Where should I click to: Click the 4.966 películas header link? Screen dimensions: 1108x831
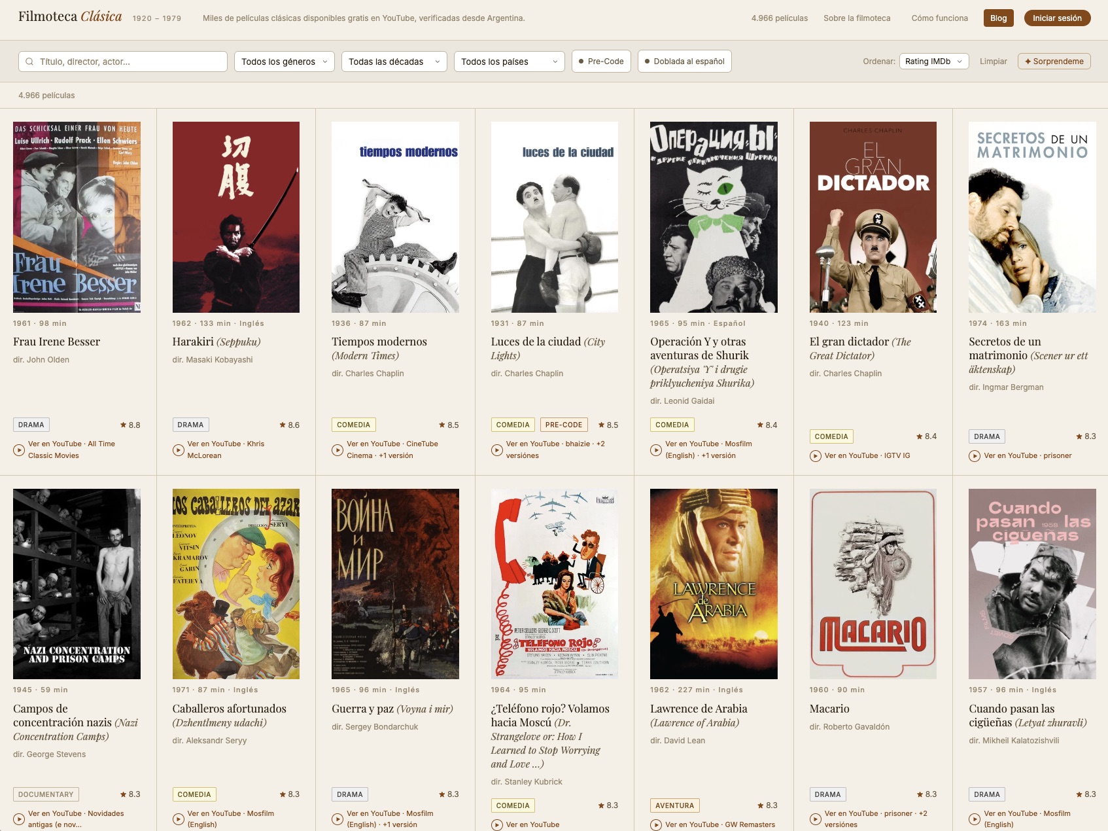pos(780,18)
